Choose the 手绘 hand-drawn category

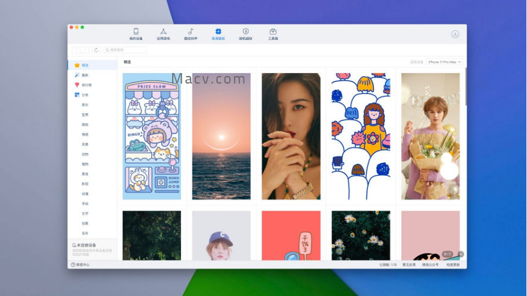click(85, 204)
